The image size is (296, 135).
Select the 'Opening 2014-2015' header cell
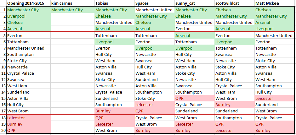tap(29, 3)
